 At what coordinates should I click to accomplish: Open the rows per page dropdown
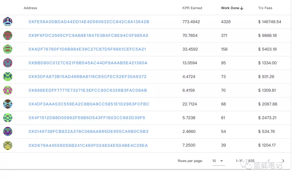[x=218, y=161]
